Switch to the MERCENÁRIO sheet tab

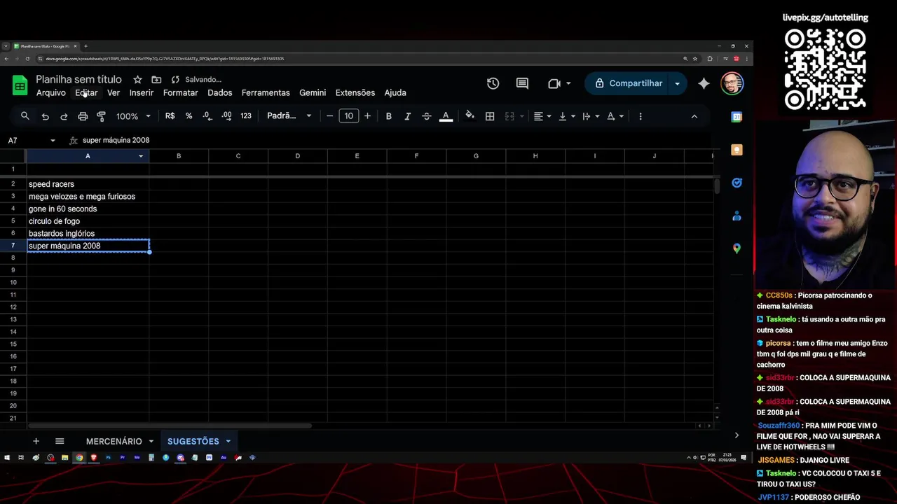114,441
